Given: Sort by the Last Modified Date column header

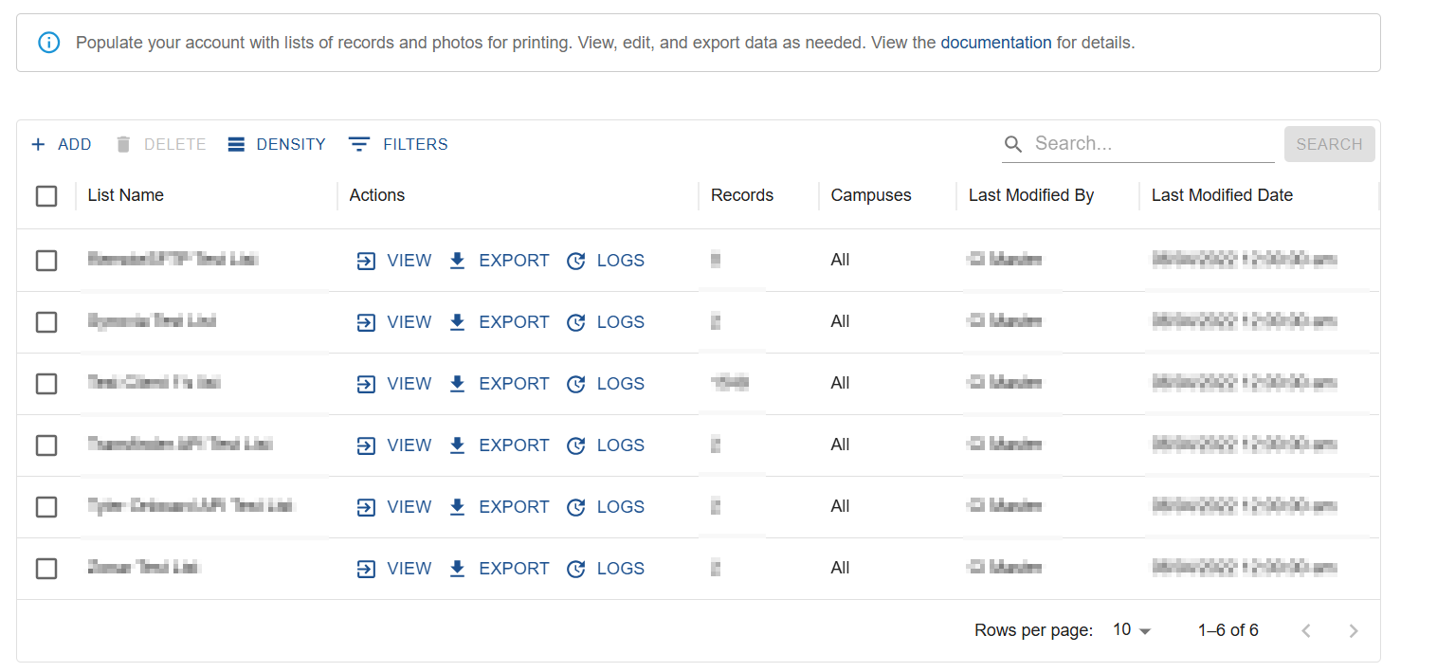Looking at the screenshot, I should click(1222, 195).
